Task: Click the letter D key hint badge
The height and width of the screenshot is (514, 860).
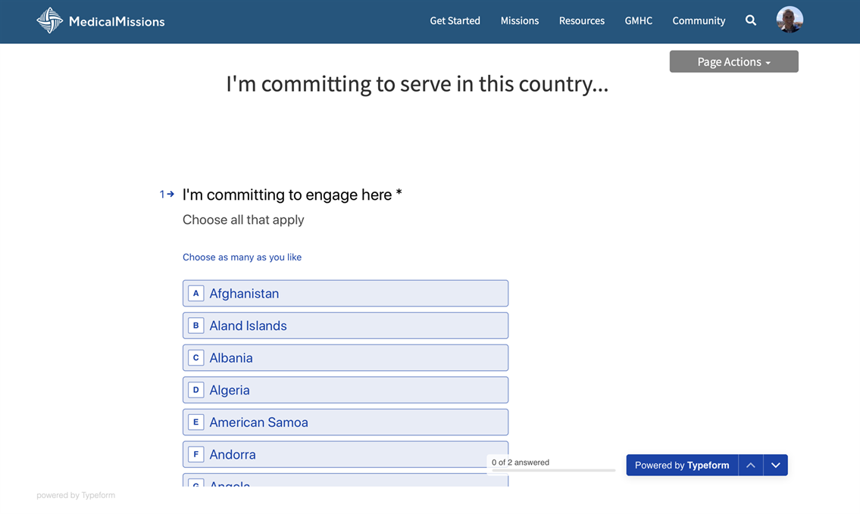Action: [195, 390]
